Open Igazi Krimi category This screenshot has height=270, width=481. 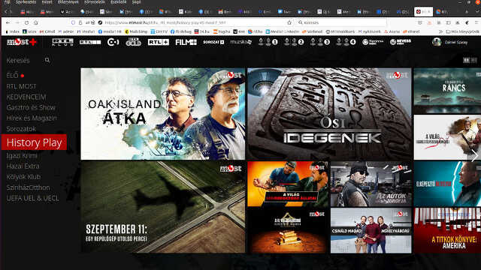tap(22, 155)
